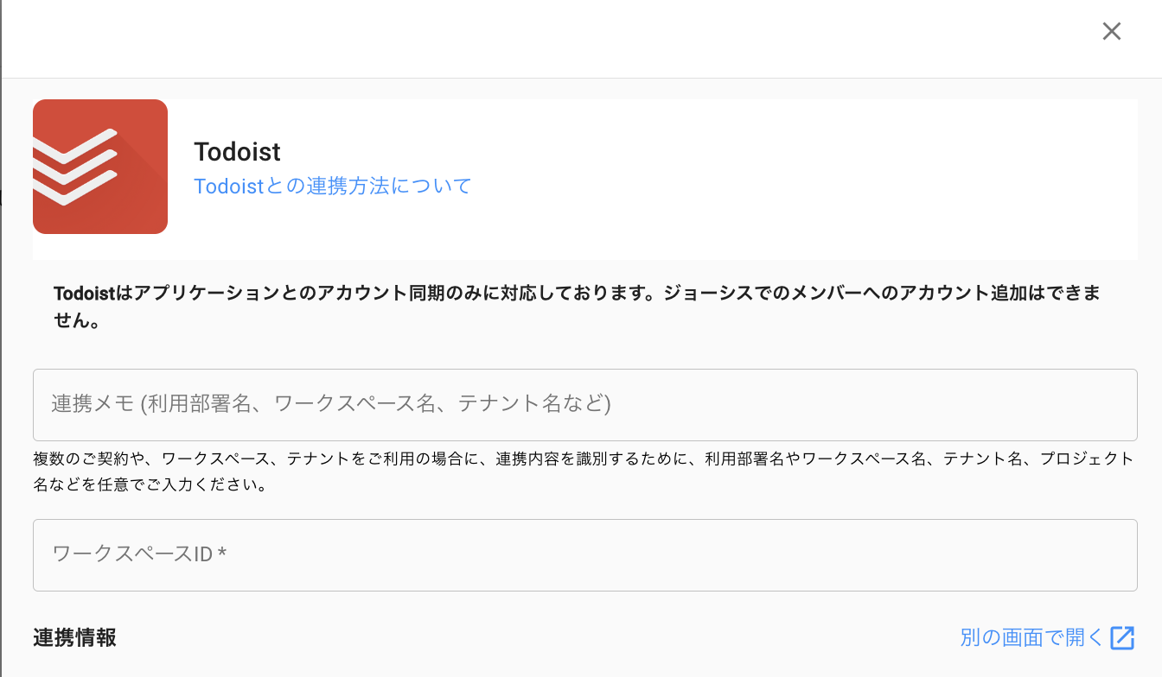Click the second line of the helper text
The width and height of the screenshot is (1162, 677).
tap(149, 484)
